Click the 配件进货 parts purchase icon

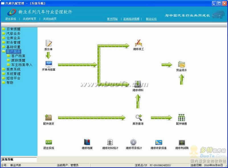click(x=48, y=117)
